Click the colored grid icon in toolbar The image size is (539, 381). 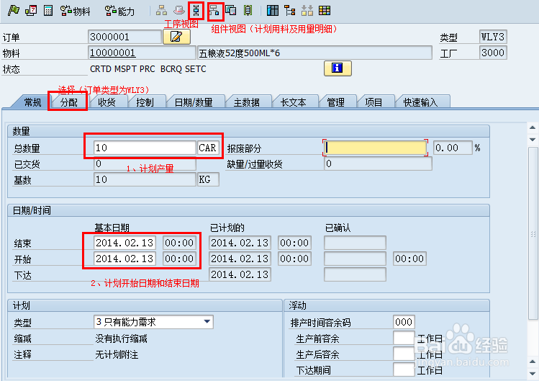tap(325, 10)
